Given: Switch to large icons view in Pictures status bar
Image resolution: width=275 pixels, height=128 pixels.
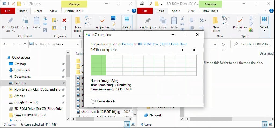Looking at the screenshot, I should point(133,124).
